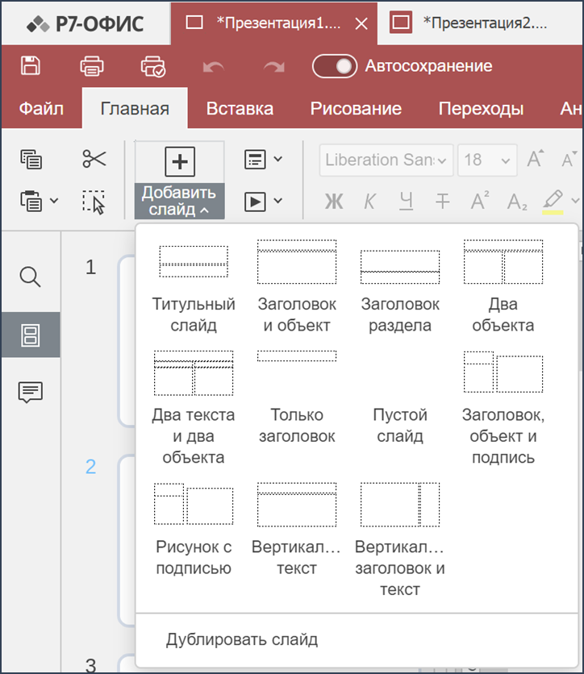Select the Только заголовок layout
The width and height of the screenshot is (584, 674).
(x=297, y=397)
